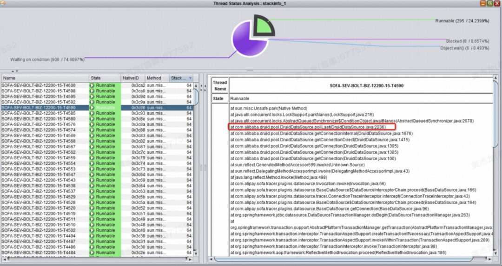Maximize the Thread Status Analysis window
The image size is (502, 266).
(x=490, y=3)
